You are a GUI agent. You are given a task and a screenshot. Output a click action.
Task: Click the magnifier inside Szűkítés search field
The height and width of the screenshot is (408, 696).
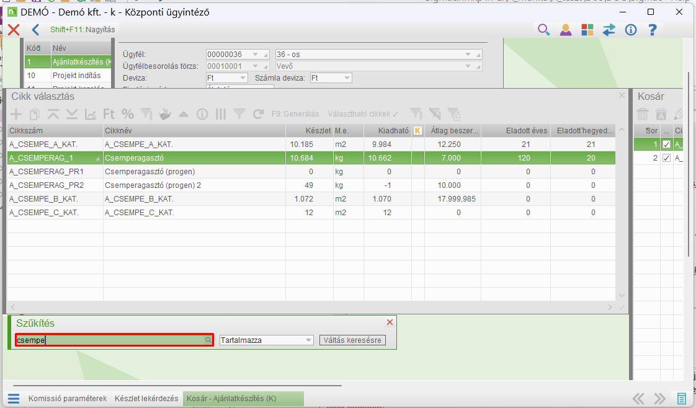pos(208,340)
